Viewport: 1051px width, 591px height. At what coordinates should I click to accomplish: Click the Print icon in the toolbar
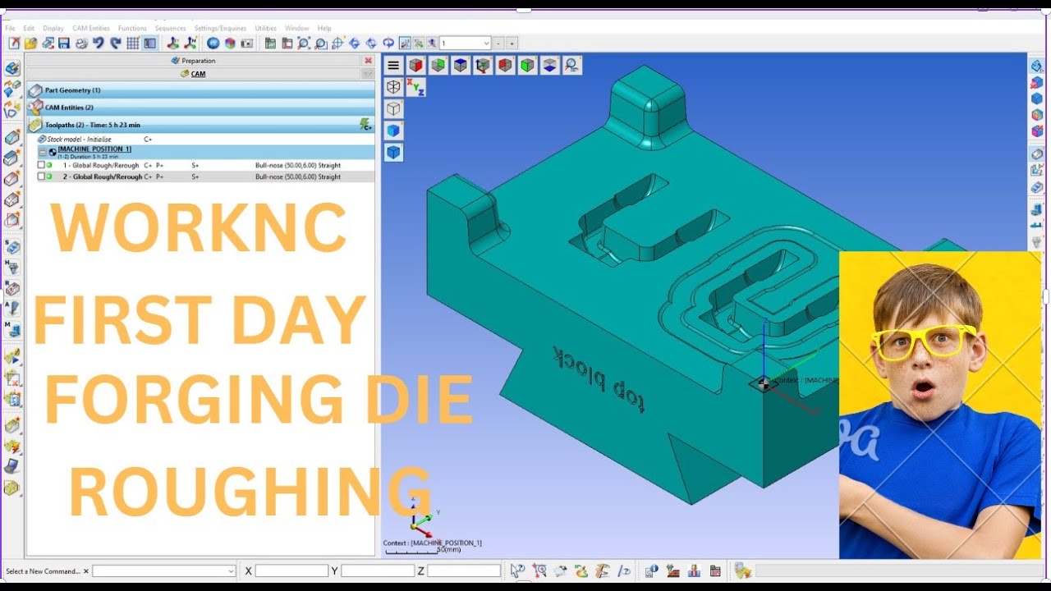coord(81,44)
